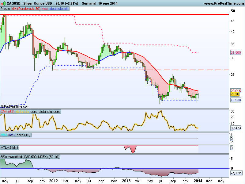
Task: Click the cero (15) label
Action: click(x=24, y=135)
